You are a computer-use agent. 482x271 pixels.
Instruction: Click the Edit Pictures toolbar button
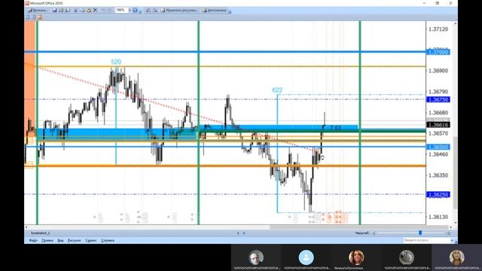point(179,10)
